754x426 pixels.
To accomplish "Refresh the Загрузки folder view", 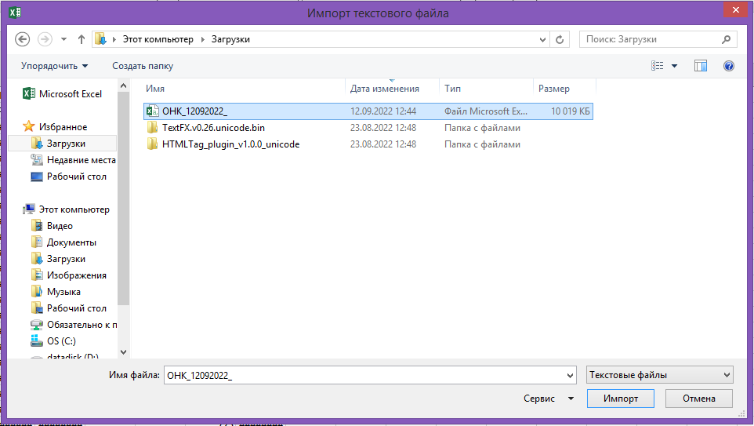I will click(560, 39).
